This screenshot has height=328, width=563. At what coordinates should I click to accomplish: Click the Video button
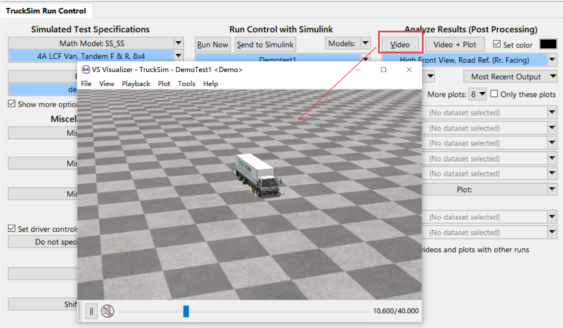(x=400, y=44)
